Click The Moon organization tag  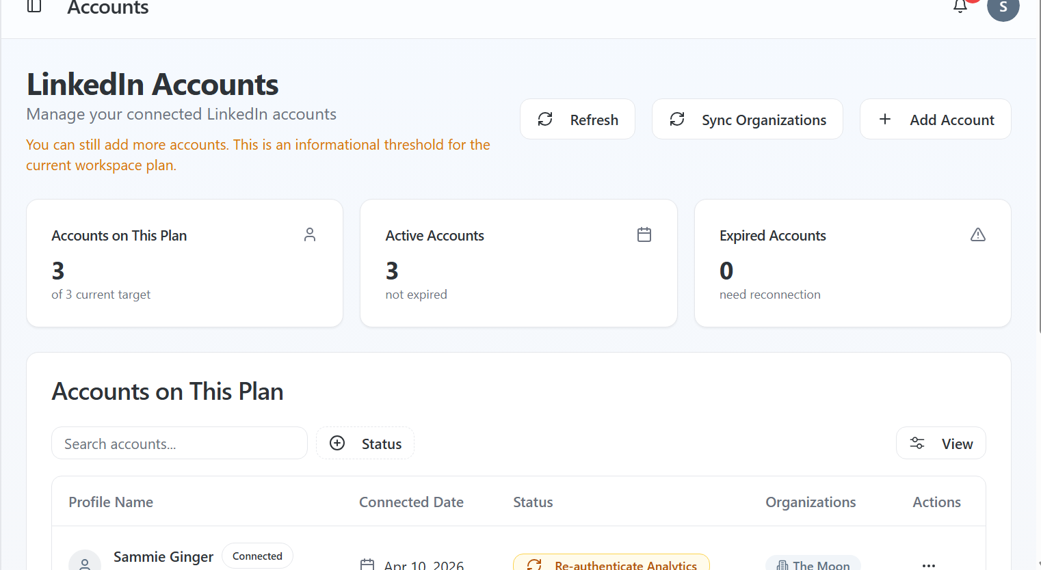click(x=813, y=564)
